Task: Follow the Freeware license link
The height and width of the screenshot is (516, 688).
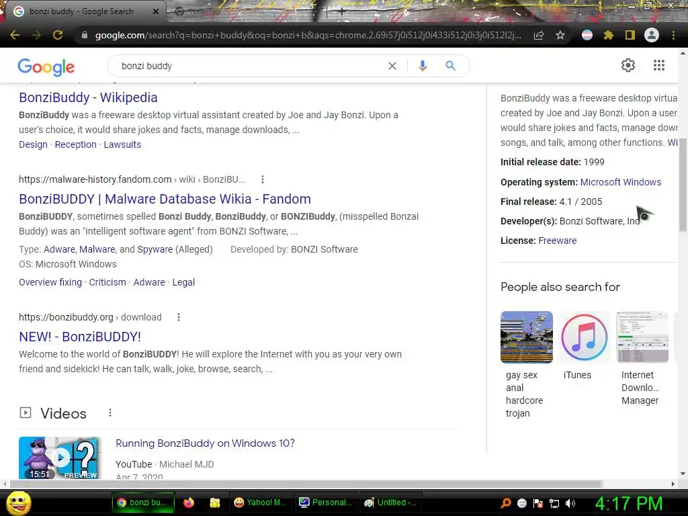Action: coord(557,241)
